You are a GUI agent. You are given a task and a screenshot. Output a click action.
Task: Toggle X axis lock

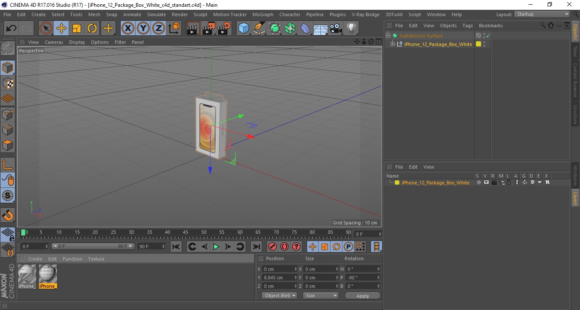128,29
